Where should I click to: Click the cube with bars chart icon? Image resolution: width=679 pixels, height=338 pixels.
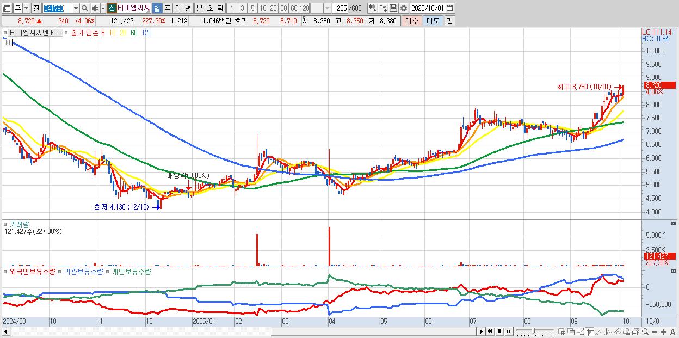(x=627, y=331)
